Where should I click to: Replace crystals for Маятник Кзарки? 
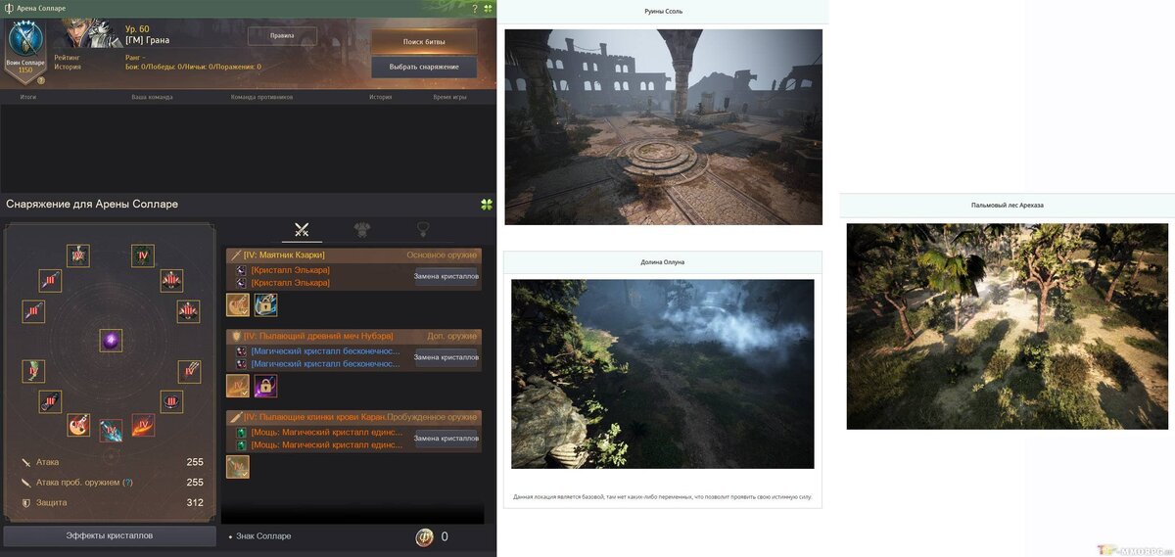click(x=446, y=276)
